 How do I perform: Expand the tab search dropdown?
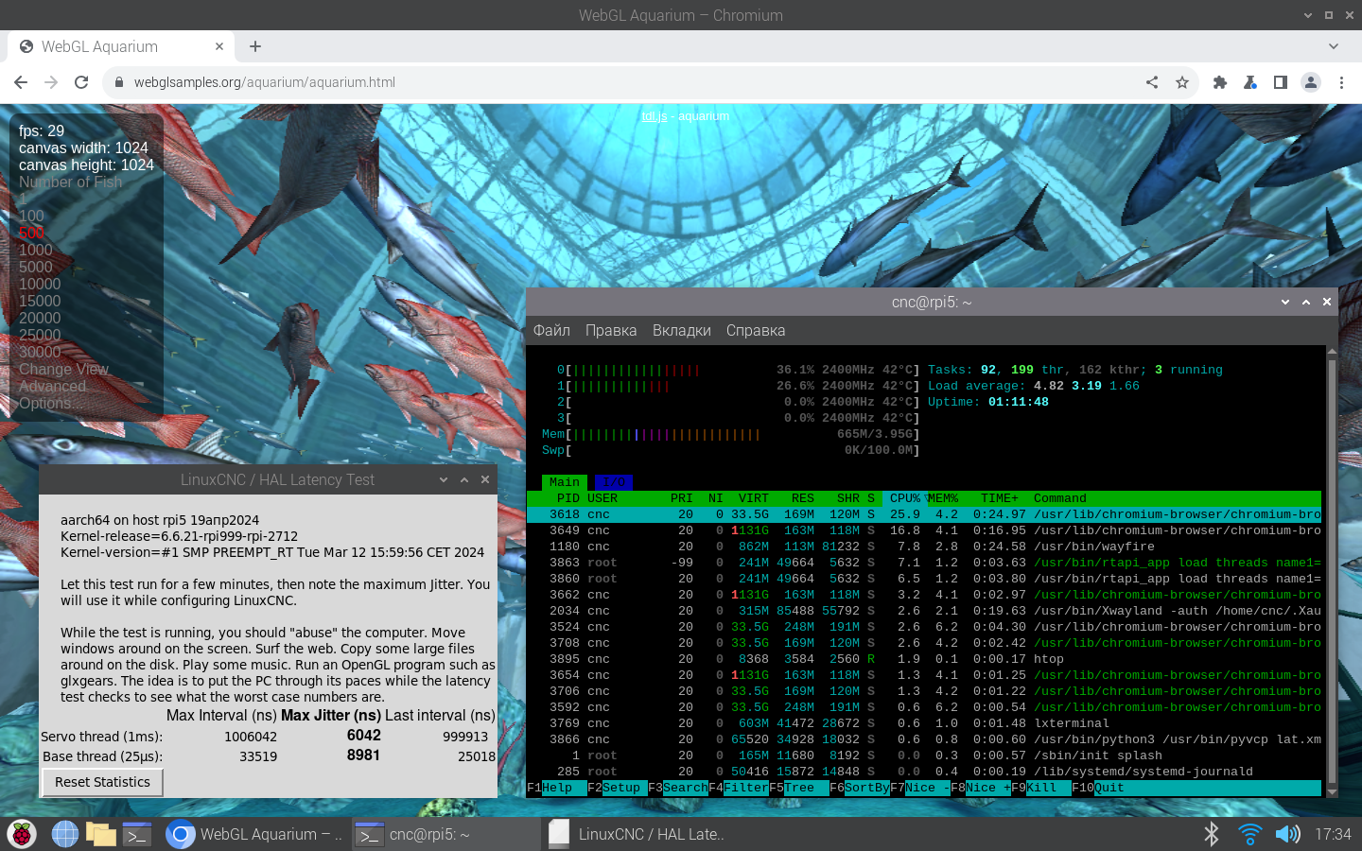pyautogui.click(x=1334, y=46)
